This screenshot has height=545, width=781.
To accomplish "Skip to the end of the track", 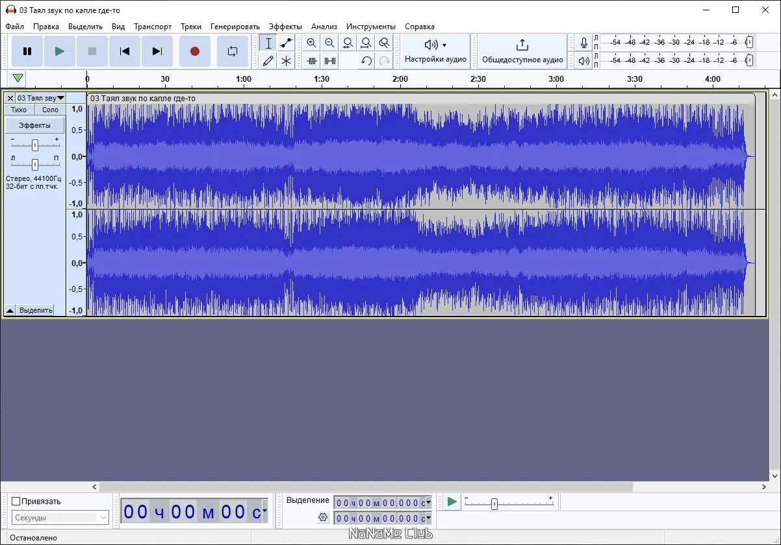I will coord(157,51).
